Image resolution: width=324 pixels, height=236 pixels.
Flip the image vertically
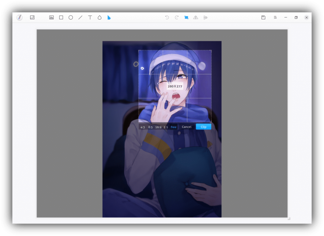pos(205,18)
